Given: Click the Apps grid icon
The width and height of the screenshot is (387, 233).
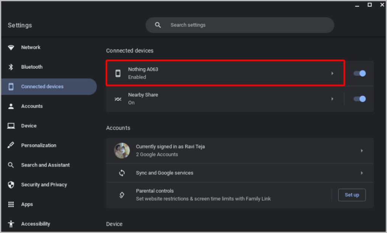Looking at the screenshot, I should tap(11, 204).
